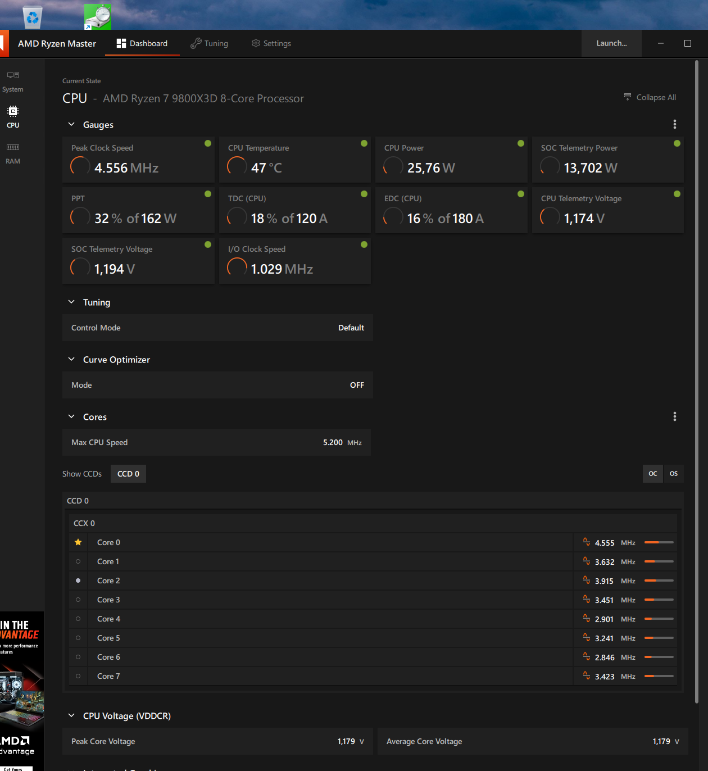Collapse the Gauges section

click(x=71, y=124)
